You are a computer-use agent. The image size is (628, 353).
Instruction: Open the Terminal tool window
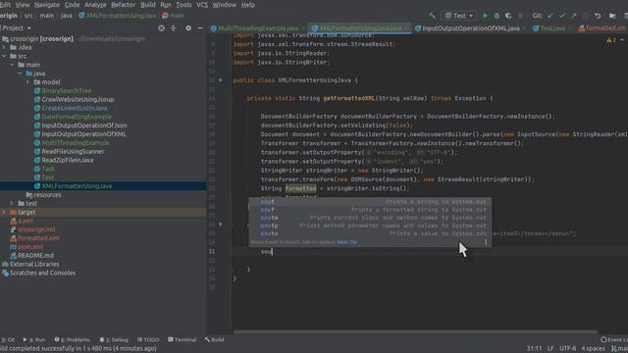click(183, 340)
